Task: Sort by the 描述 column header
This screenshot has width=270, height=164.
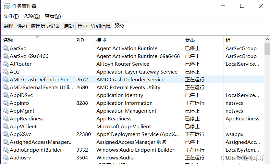Action: coord(139,40)
